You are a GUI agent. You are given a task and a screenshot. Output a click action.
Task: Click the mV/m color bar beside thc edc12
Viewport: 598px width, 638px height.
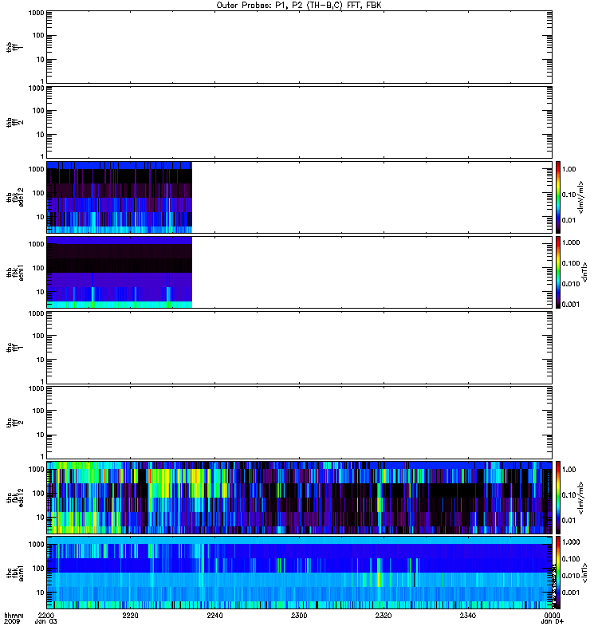558,497
